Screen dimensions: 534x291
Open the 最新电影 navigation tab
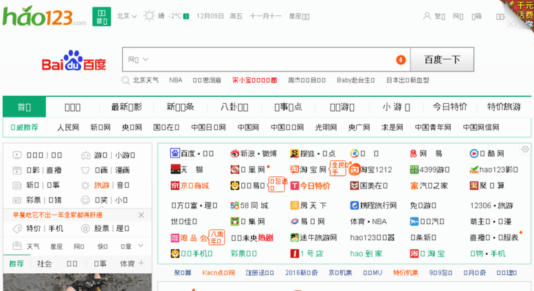click(126, 107)
